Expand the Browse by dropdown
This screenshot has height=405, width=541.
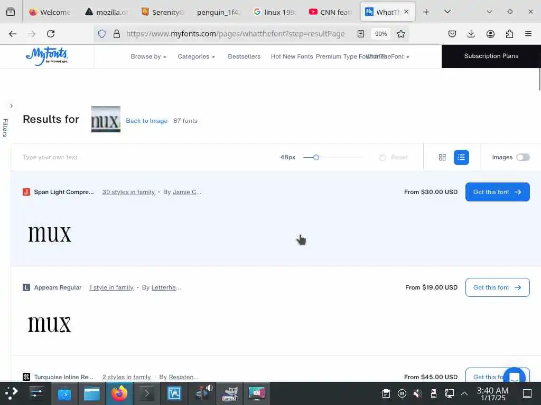point(148,56)
